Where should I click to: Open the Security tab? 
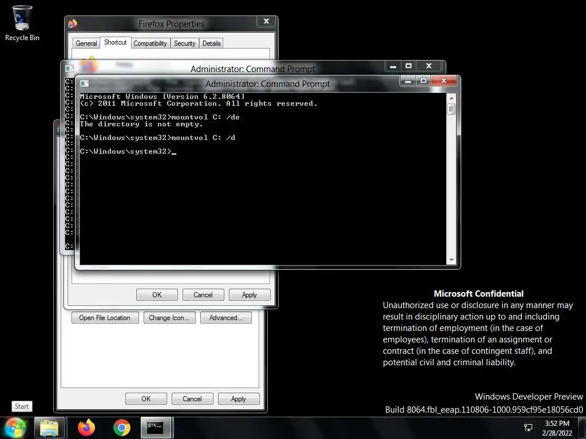point(185,43)
